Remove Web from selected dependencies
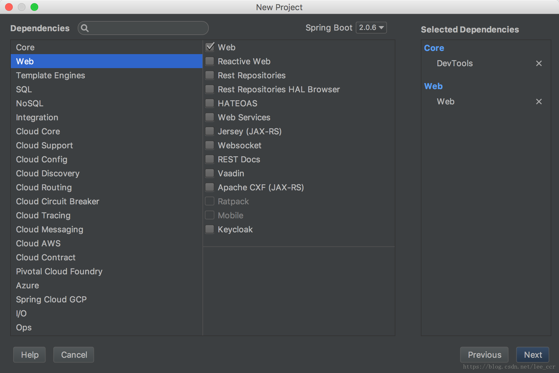Image resolution: width=559 pixels, height=373 pixels. coord(539,102)
